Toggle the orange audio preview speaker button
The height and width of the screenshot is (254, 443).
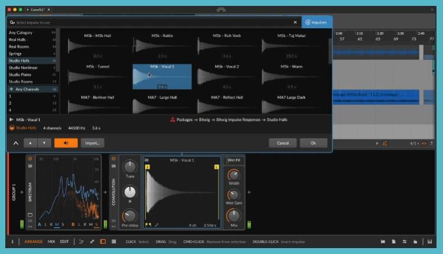tap(66, 143)
